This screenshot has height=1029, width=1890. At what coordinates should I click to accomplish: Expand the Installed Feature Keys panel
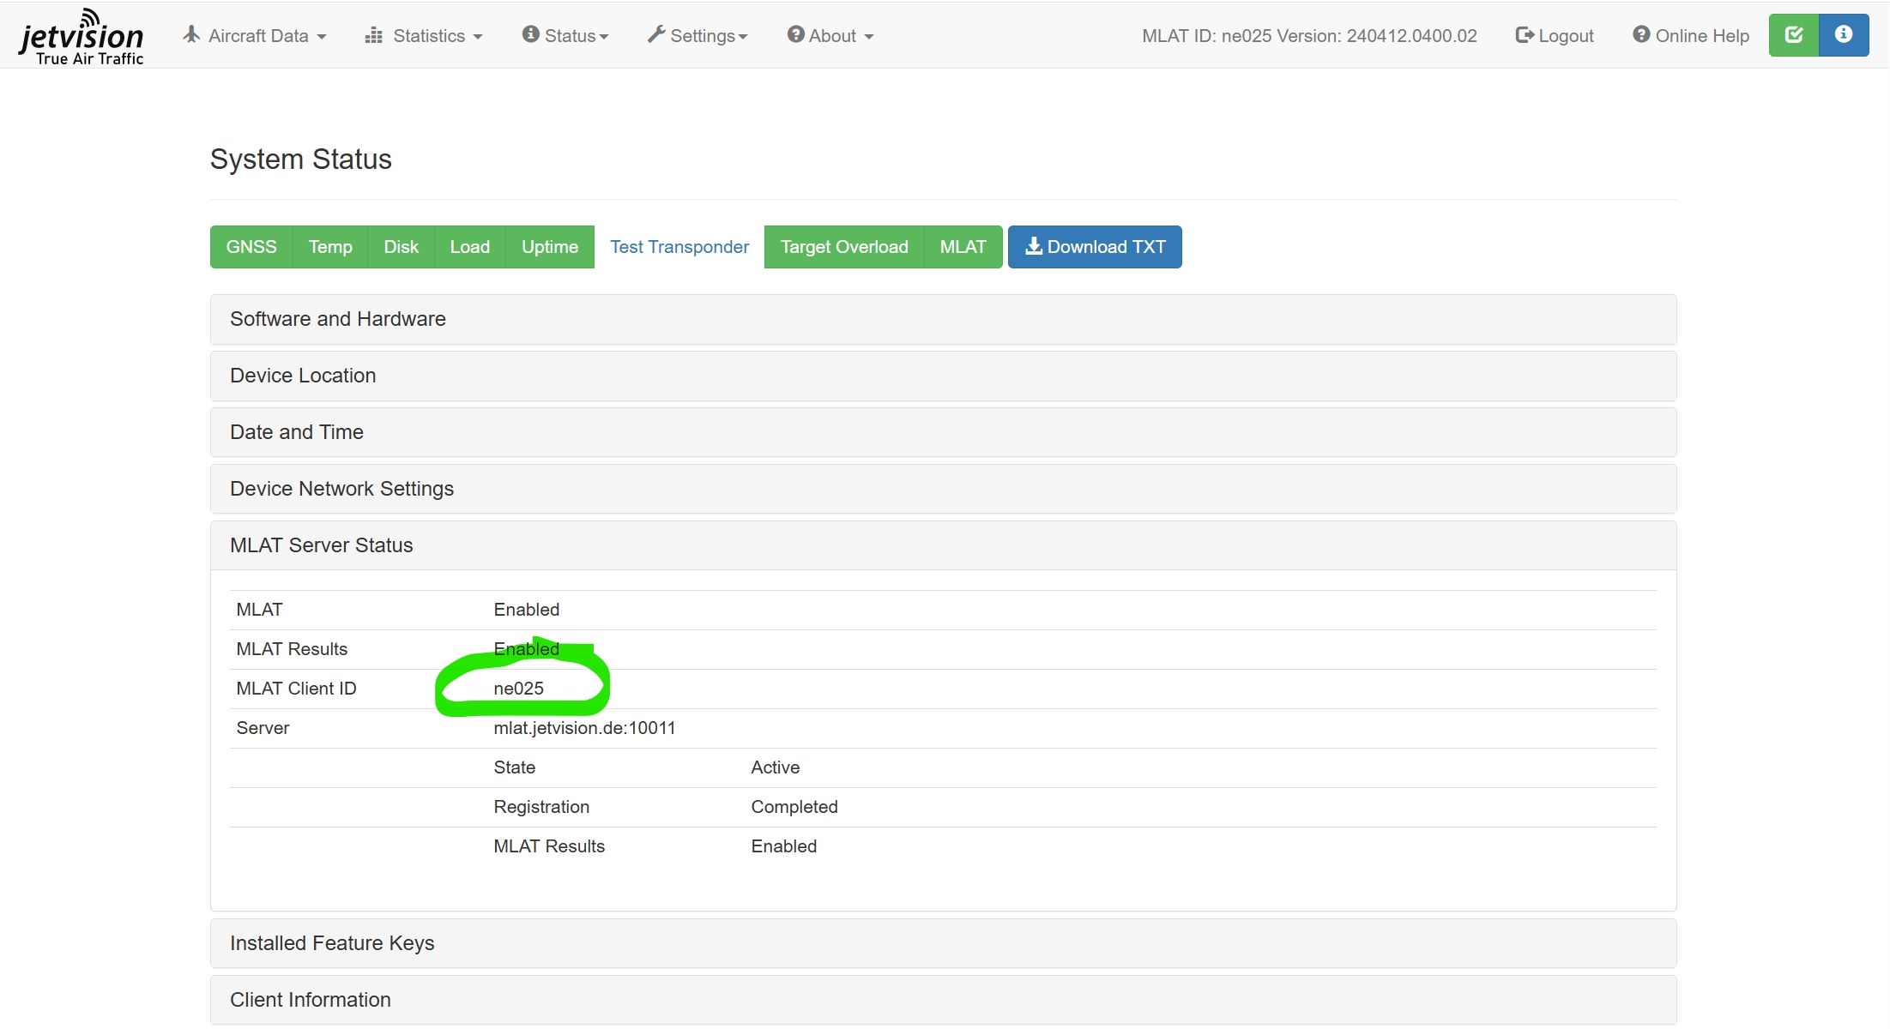(x=944, y=943)
